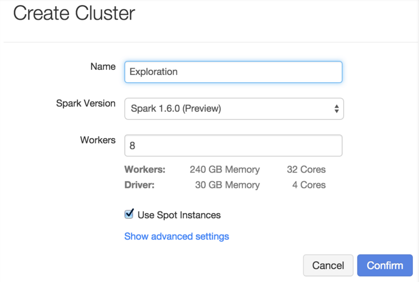The image size is (419, 282).
Task: Uncheck the Use Spot Instances checkbox
Action: coord(129,214)
